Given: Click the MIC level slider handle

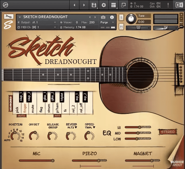Looking at the screenshot, I should point(53,161).
